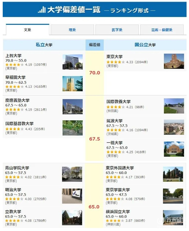Click 筑波大学 range 67.5 ～ 57.5
Viewport: 189px width, 231px height.
[117, 126]
